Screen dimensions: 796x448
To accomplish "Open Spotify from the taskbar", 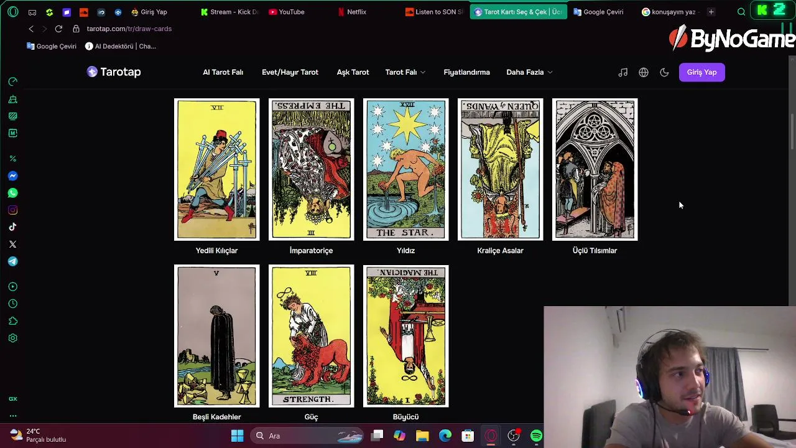I will click(x=536, y=436).
